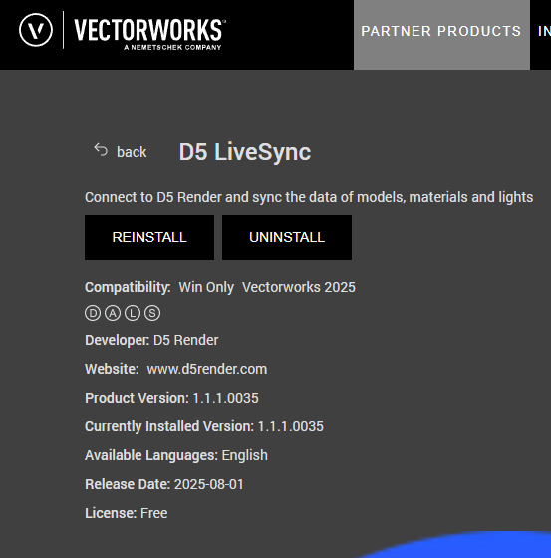The image size is (551, 558).
Task: Click the Vectorworks 2025 compatibility label
Action: [299, 287]
